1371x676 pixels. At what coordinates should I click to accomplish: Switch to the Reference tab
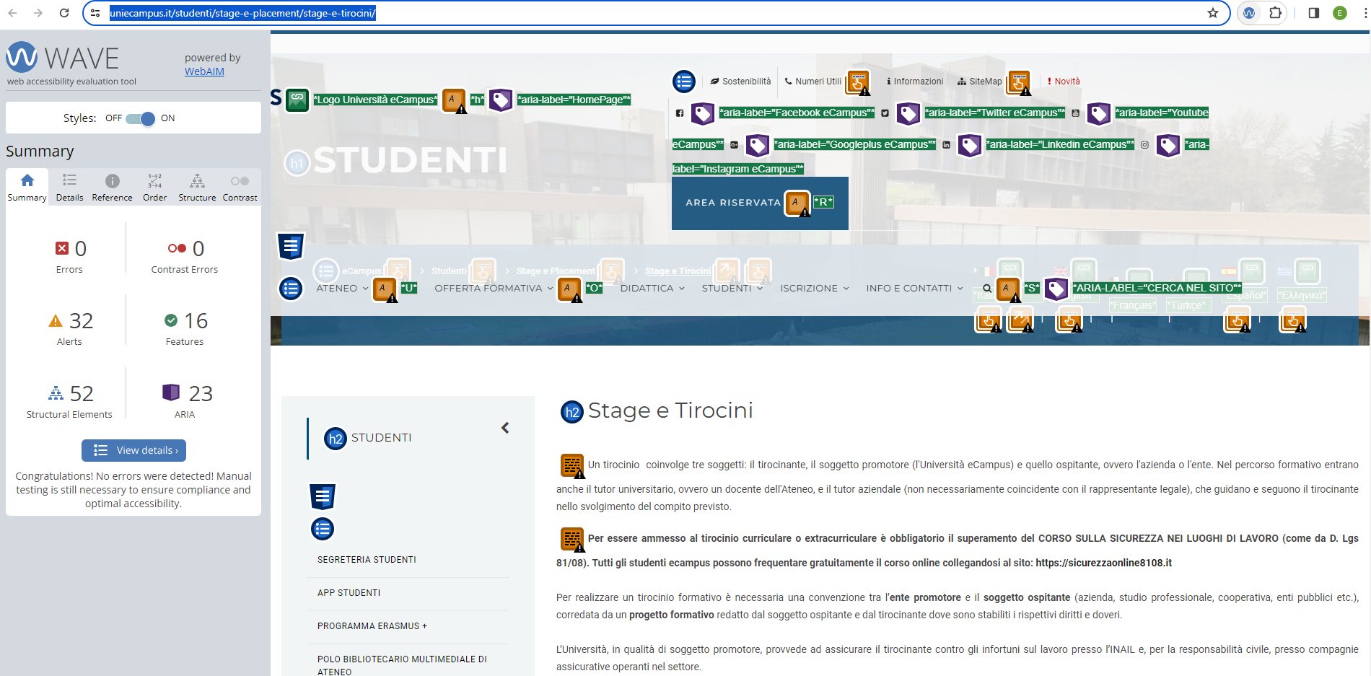(112, 188)
